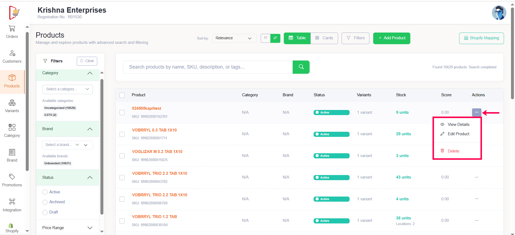Click ascending sort order icon

click(x=266, y=38)
